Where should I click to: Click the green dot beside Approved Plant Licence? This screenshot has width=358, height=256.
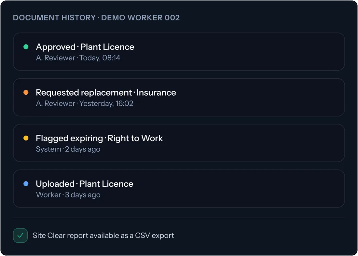26,47
